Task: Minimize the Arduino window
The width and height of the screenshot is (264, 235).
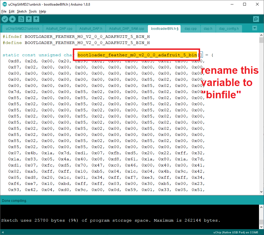Action: pos(232,4)
